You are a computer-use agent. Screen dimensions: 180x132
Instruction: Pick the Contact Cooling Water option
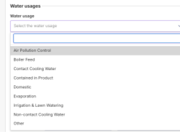coord(95,69)
